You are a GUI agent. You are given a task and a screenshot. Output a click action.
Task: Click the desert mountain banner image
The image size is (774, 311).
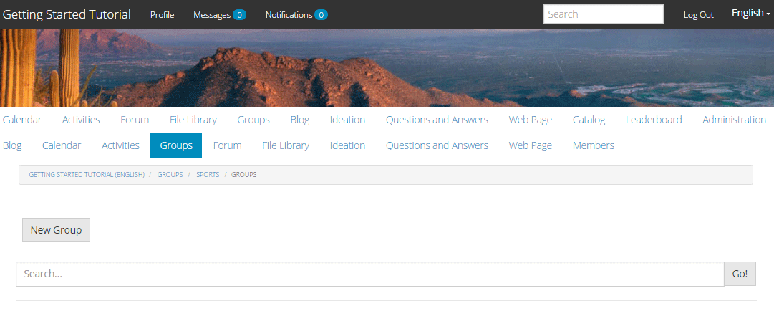(x=387, y=68)
